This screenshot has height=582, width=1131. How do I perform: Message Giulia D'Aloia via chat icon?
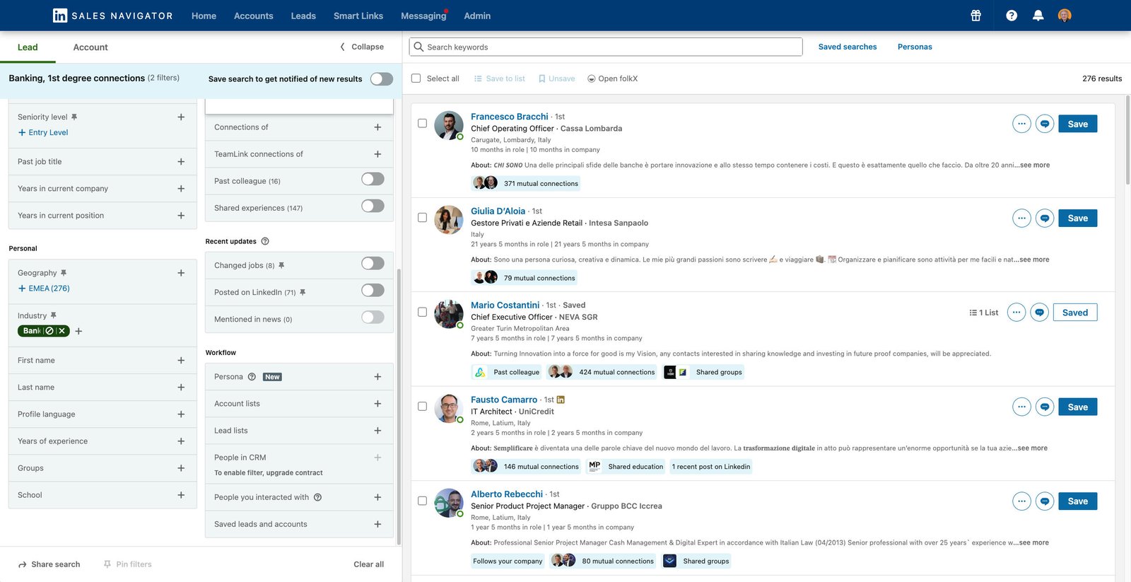pos(1045,219)
